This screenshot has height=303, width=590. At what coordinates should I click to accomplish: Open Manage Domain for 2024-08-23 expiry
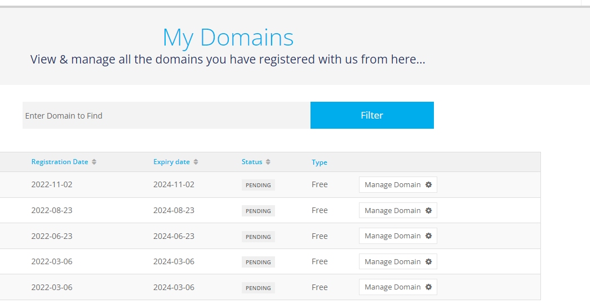398,211
